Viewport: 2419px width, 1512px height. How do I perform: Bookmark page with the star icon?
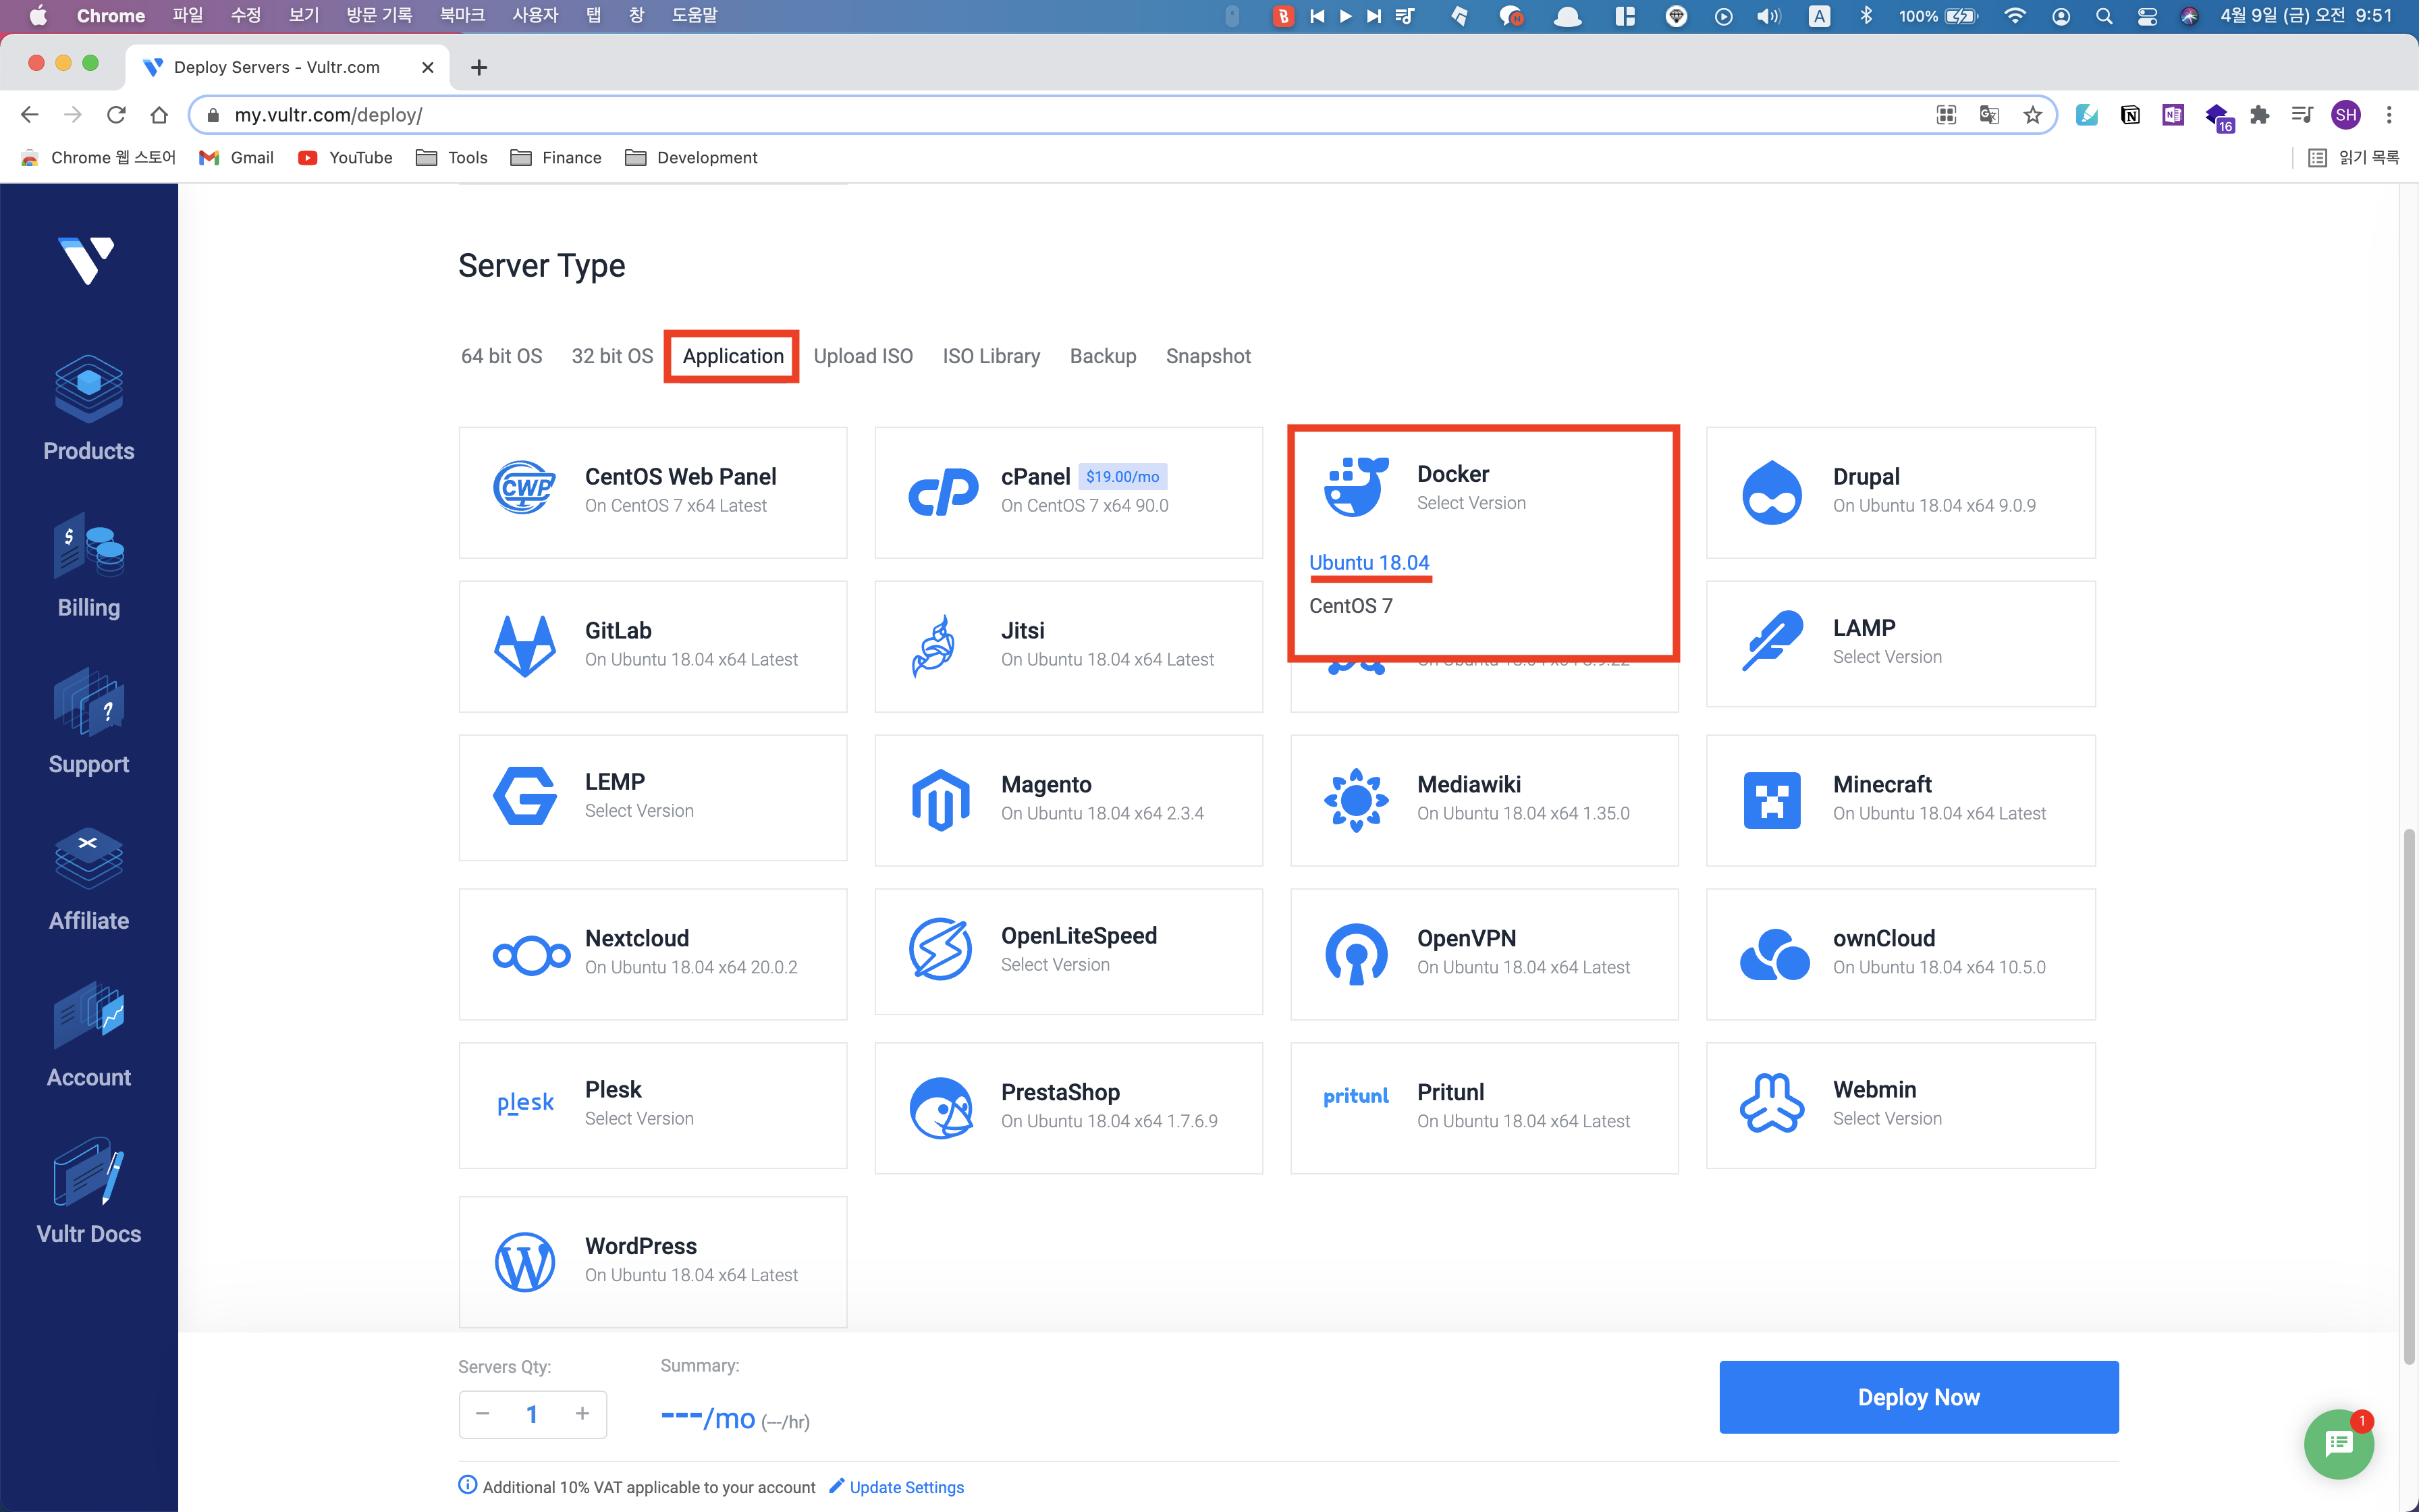2032,115
